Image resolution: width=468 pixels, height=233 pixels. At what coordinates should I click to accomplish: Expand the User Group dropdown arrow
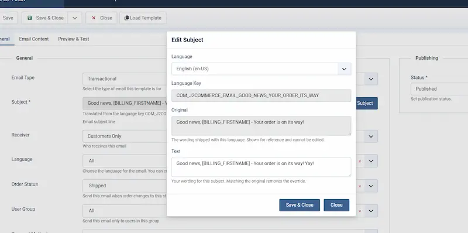371,211
